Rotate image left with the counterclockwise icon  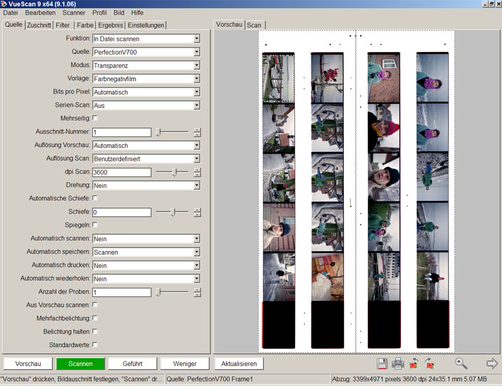pos(414,363)
